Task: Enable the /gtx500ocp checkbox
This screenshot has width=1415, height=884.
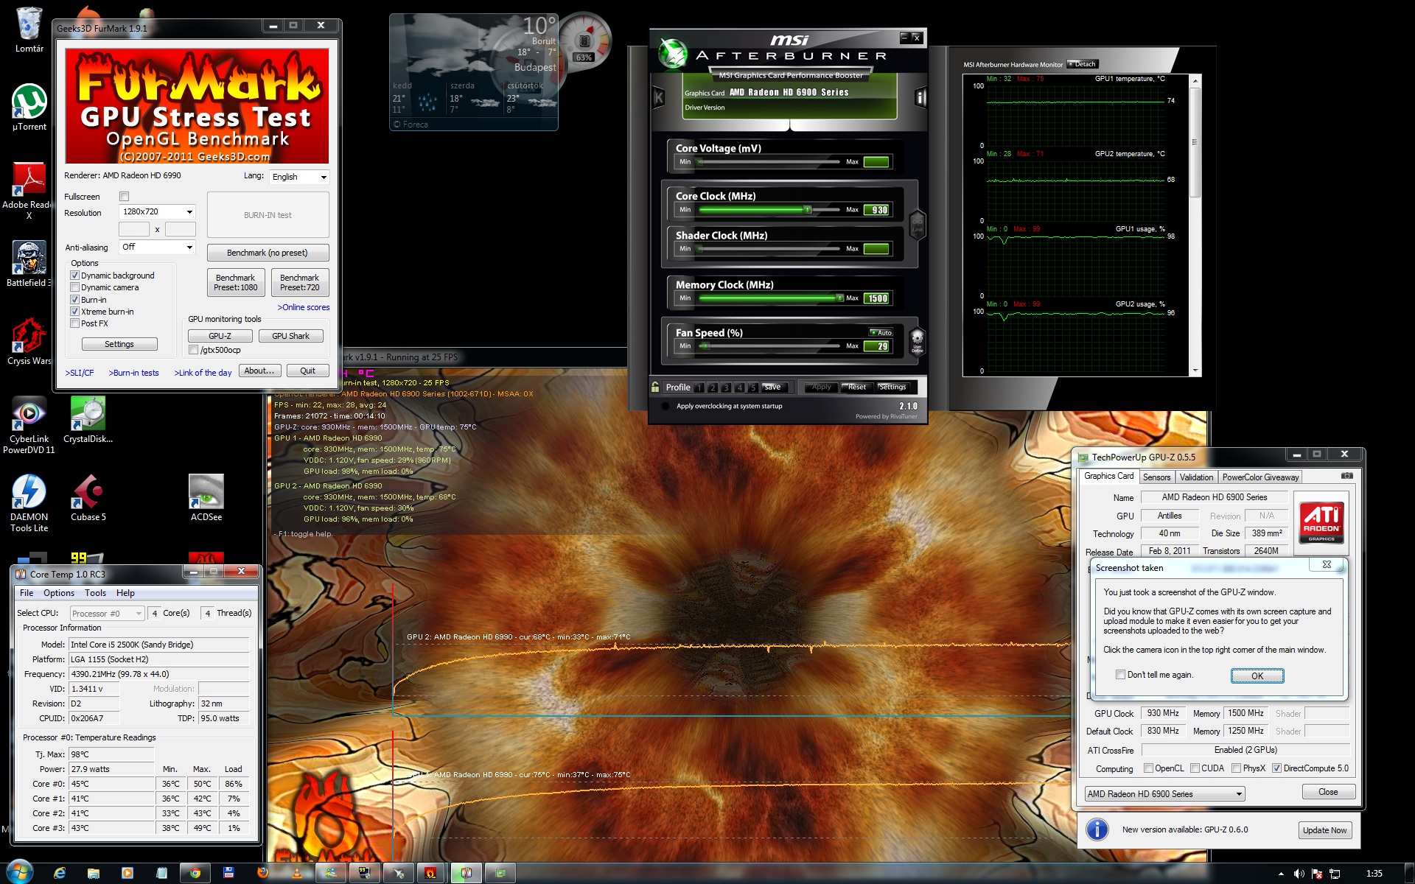Action: [x=193, y=350]
